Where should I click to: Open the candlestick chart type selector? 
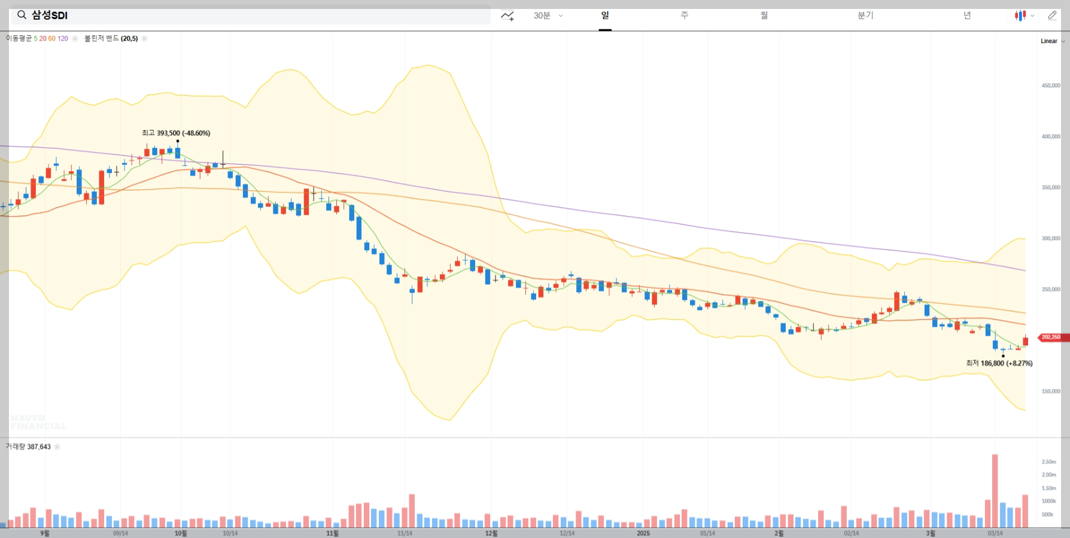pos(1025,16)
